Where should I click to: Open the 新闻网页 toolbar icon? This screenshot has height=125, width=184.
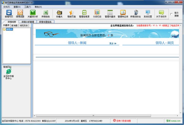(x=9, y=14)
